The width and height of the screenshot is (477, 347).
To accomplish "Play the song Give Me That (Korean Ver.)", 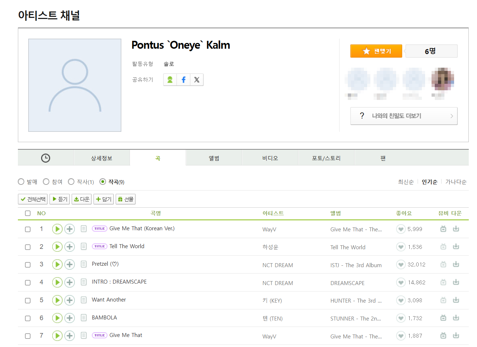I will click(x=57, y=229).
